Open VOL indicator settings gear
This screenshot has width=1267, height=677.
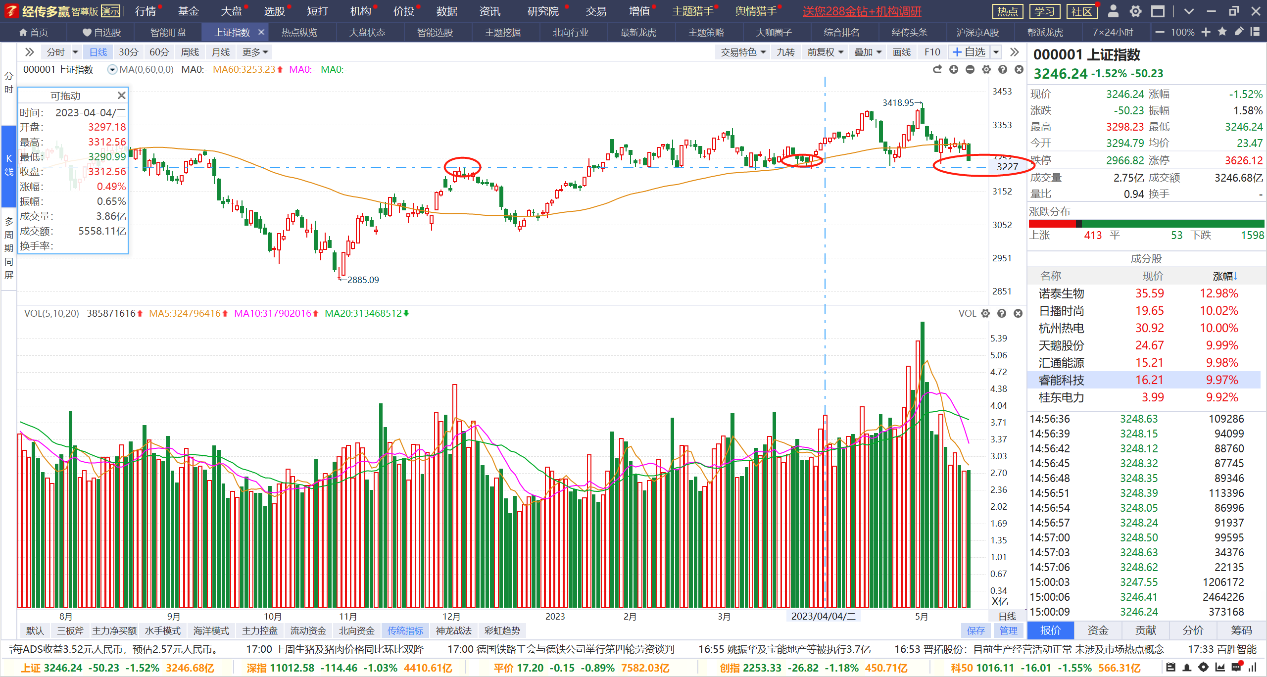click(x=985, y=313)
